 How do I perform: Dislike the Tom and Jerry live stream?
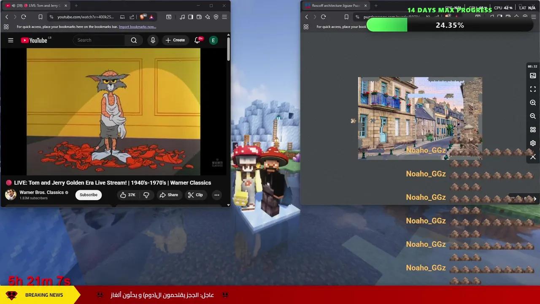146,195
